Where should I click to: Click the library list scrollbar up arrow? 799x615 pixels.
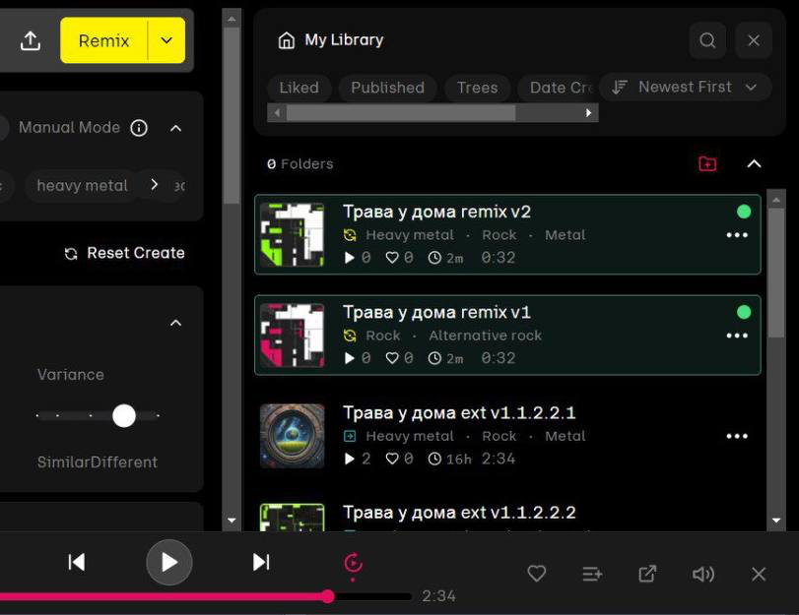[x=776, y=200]
